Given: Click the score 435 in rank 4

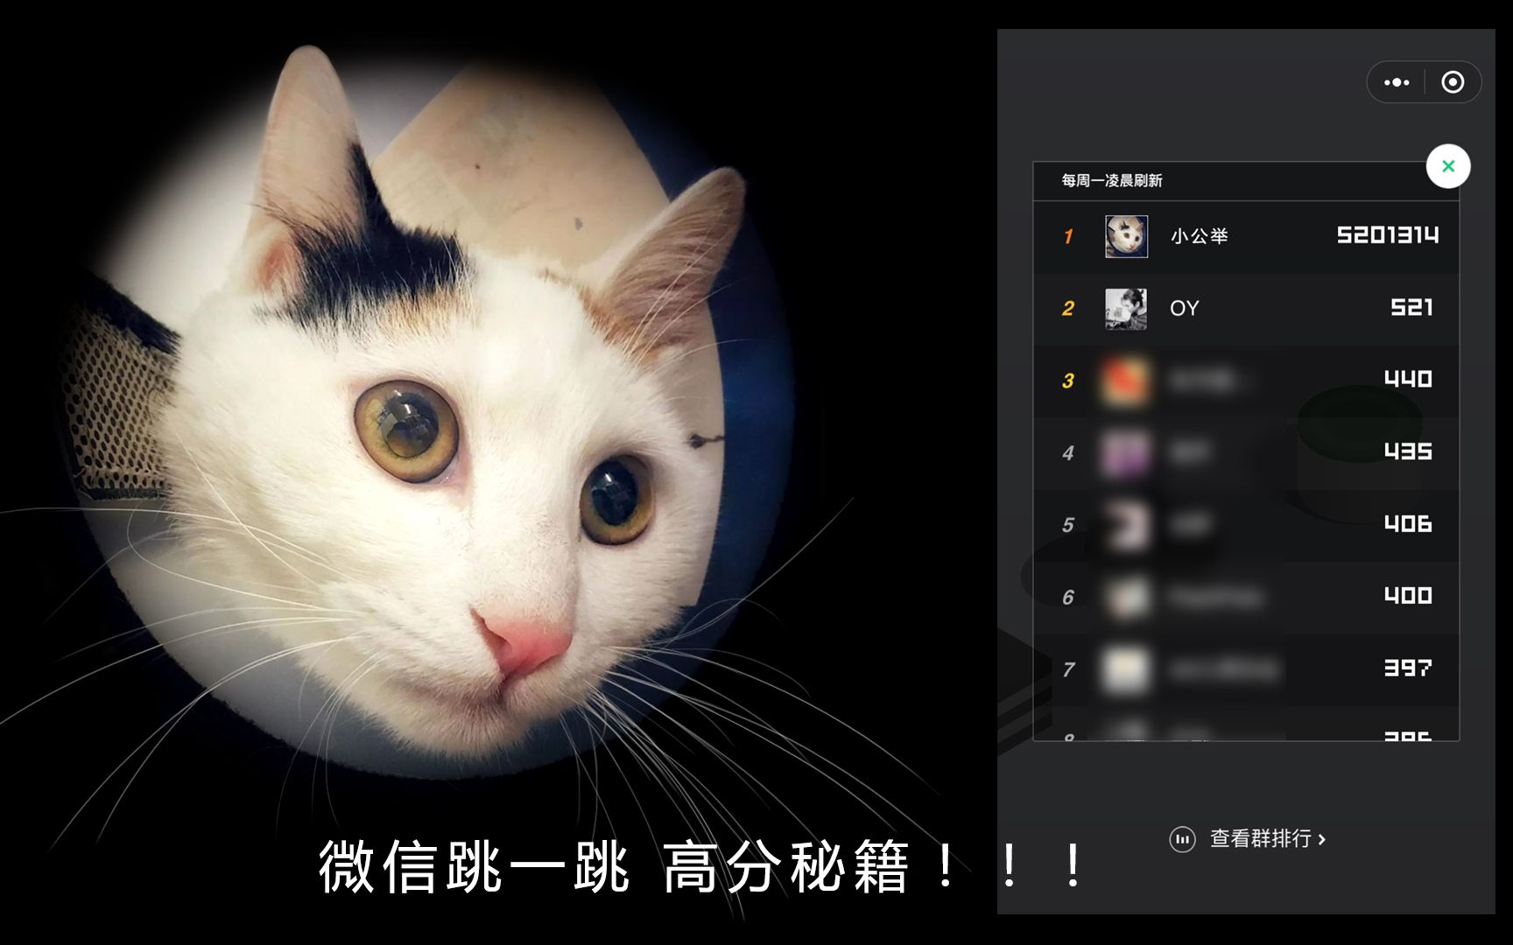Looking at the screenshot, I should click(x=1408, y=451).
